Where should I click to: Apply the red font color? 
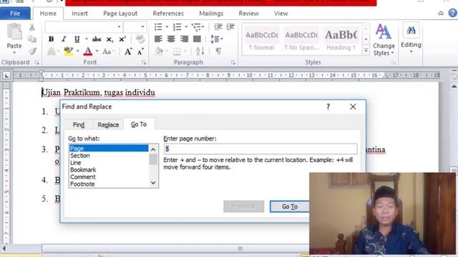click(88, 51)
